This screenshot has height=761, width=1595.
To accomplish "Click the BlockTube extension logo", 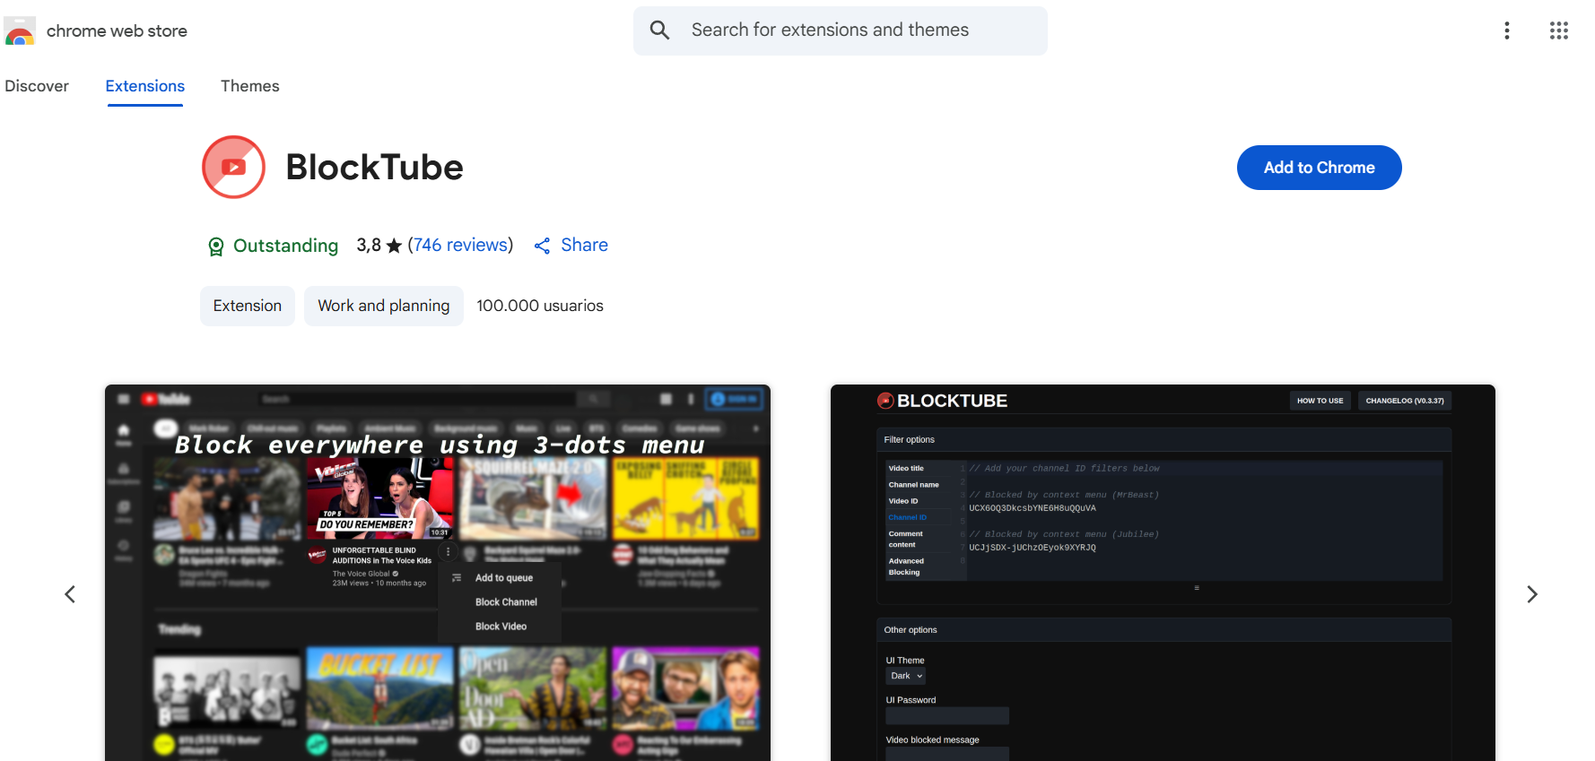I will (233, 168).
